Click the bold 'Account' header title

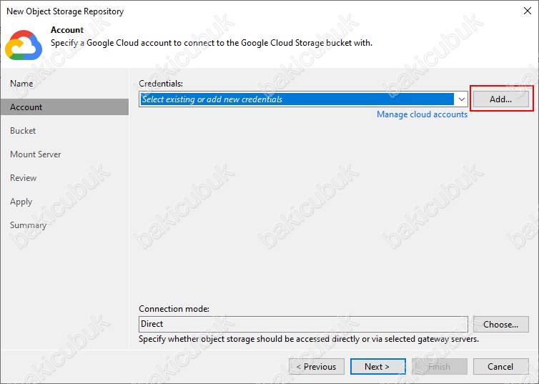[67, 30]
